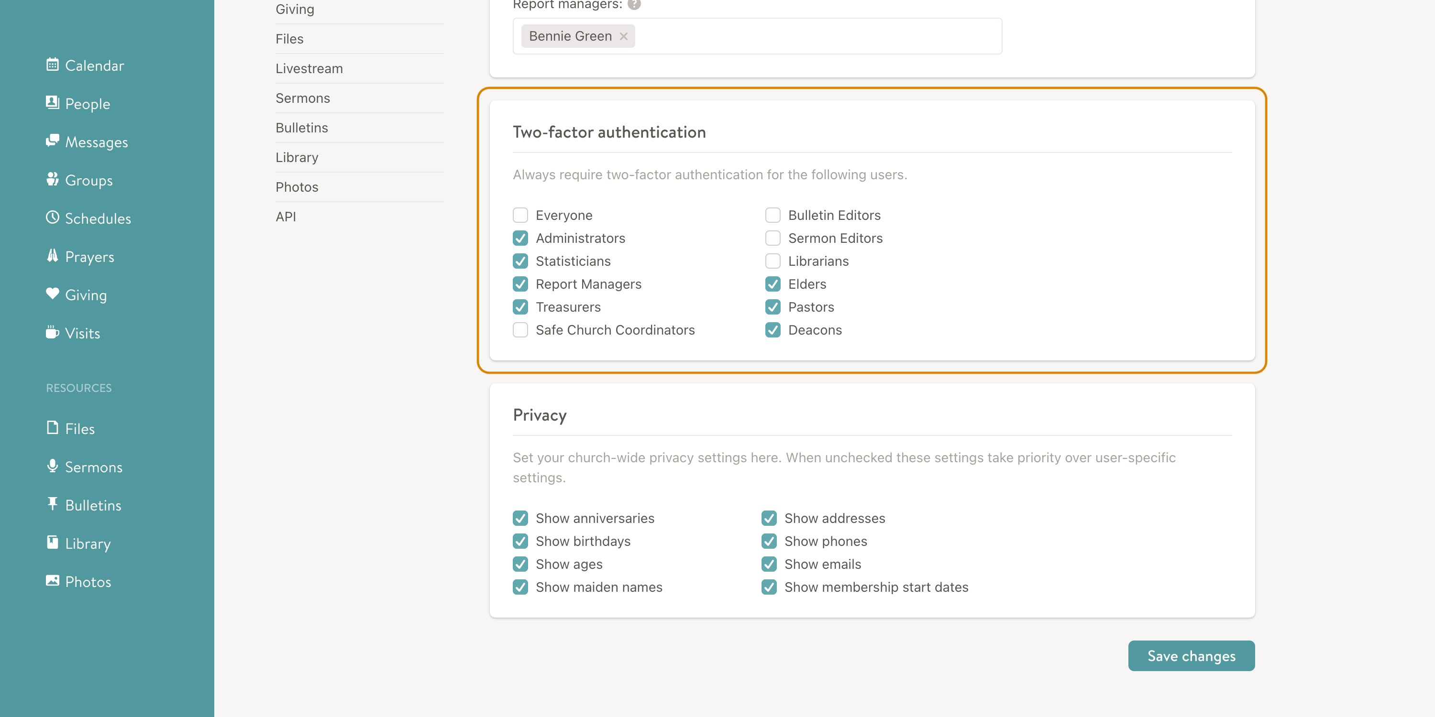
Task: Click the Files document icon under Resources
Action: pos(52,428)
